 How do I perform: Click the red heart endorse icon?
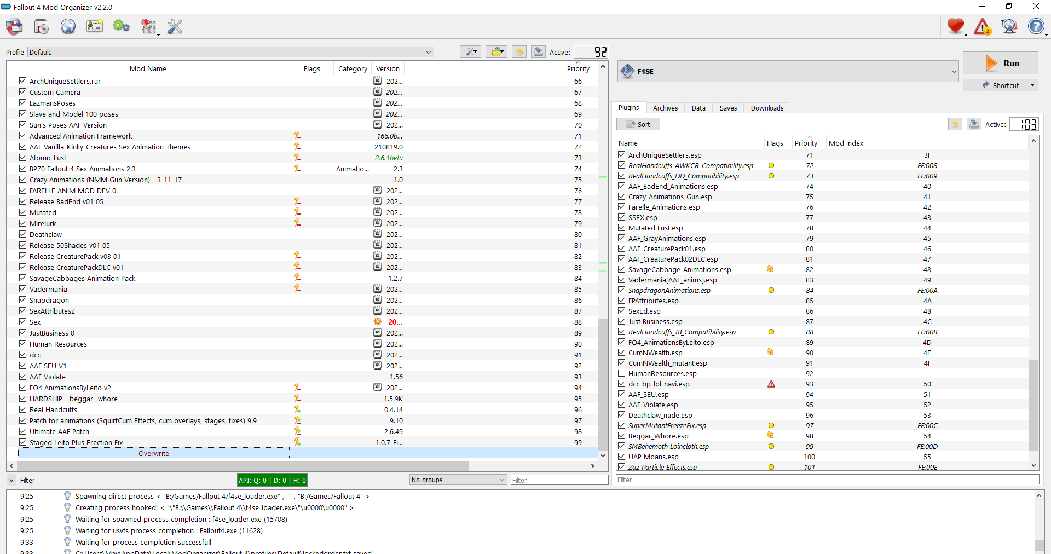pyautogui.click(x=956, y=26)
